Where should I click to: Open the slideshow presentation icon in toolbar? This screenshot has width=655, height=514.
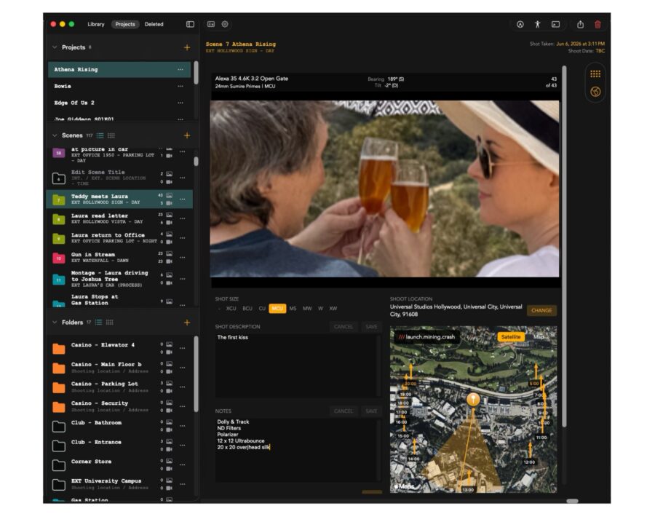click(x=555, y=24)
